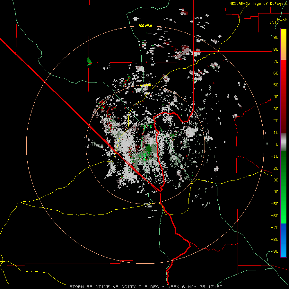The width and height of the screenshot is (289, 289).
Task: Click the positive 40 scale value
Action: point(276,97)
